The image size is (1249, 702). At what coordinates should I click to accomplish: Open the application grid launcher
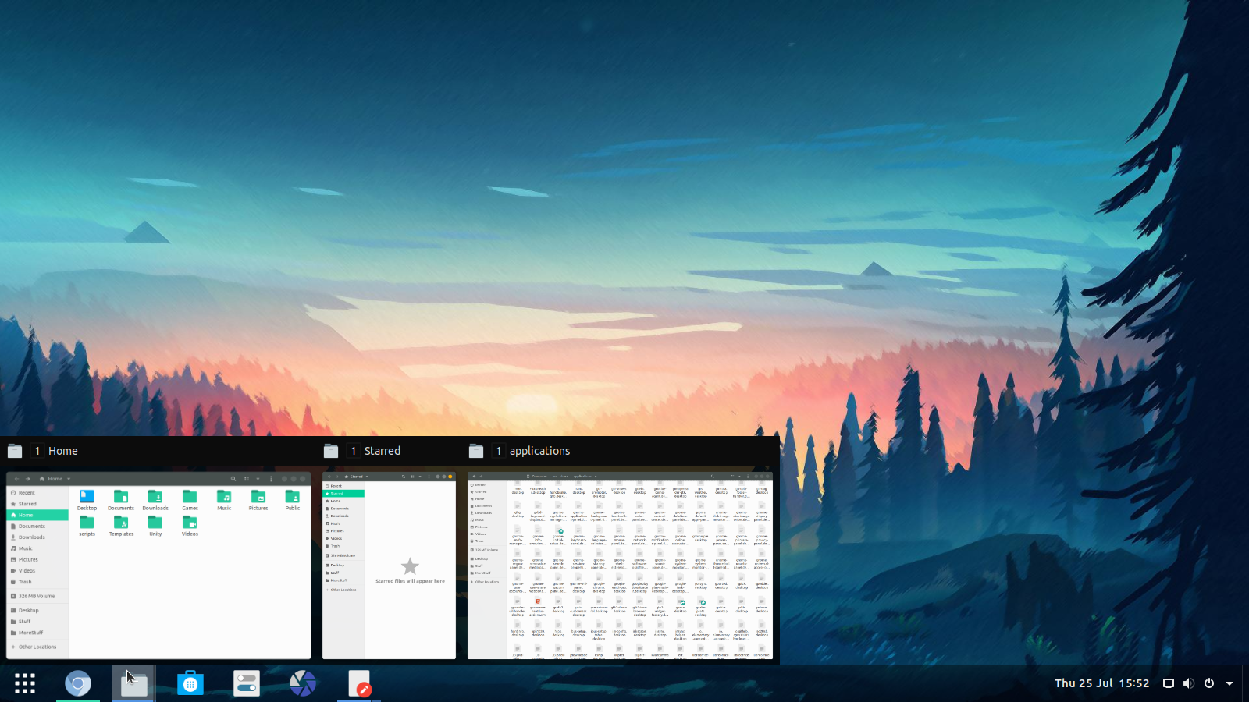click(x=25, y=683)
